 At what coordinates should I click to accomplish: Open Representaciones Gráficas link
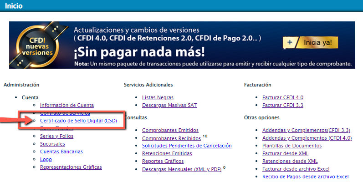[71, 167]
